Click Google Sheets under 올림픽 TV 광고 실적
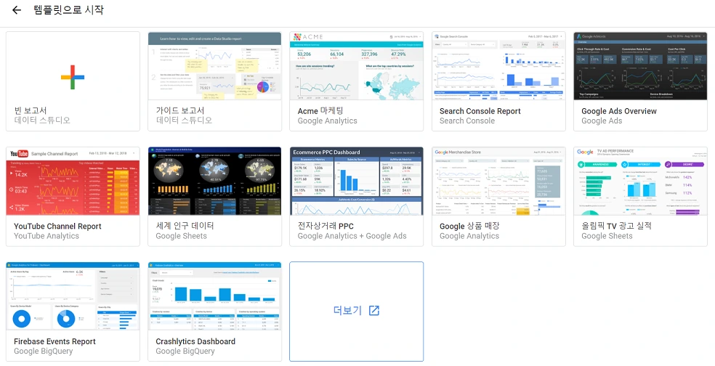 click(607, 236)
